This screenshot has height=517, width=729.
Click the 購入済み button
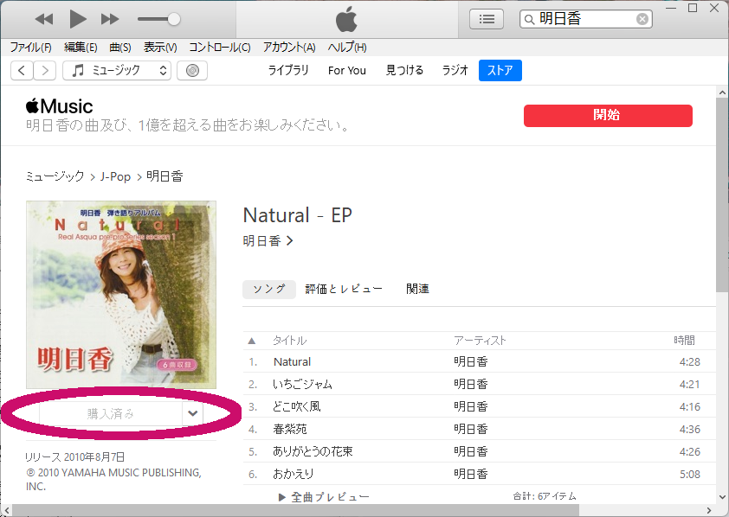(x=111, y=413)
